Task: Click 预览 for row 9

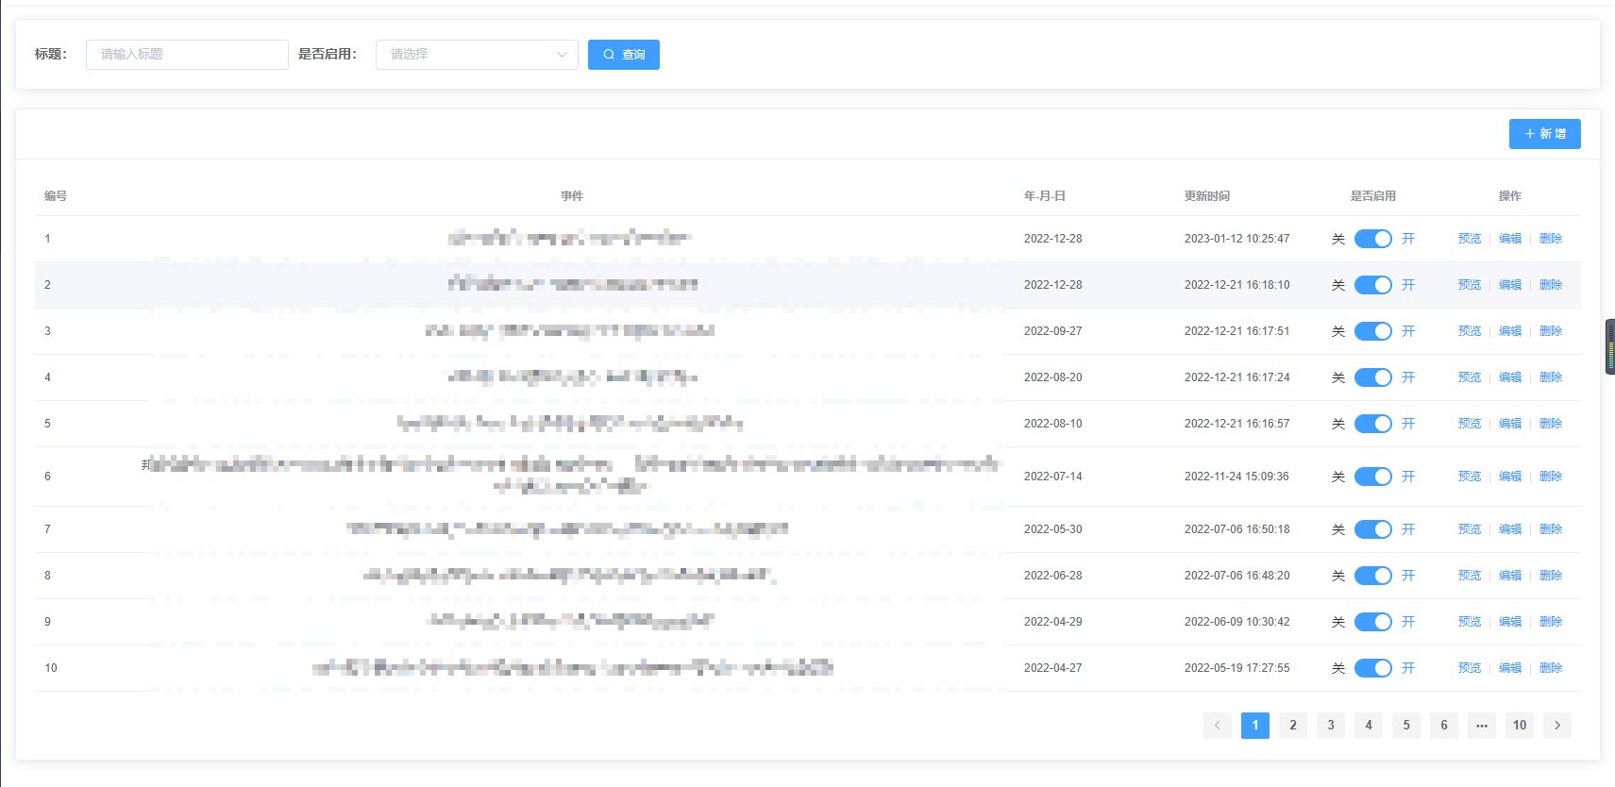Action: coord(1470,622)
